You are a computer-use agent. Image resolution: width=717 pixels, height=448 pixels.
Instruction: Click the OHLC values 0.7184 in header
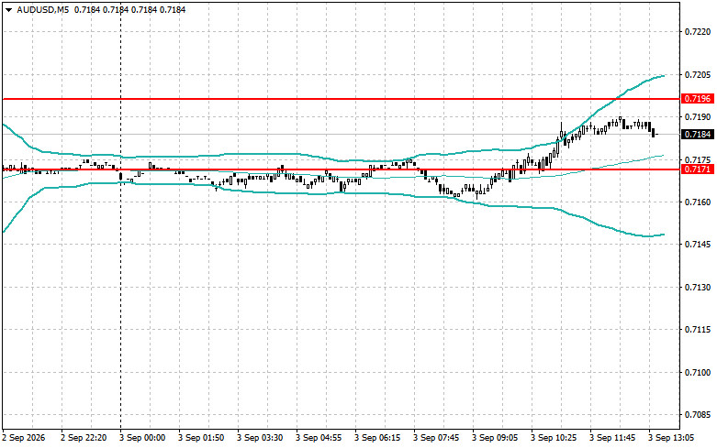point(129,9)
